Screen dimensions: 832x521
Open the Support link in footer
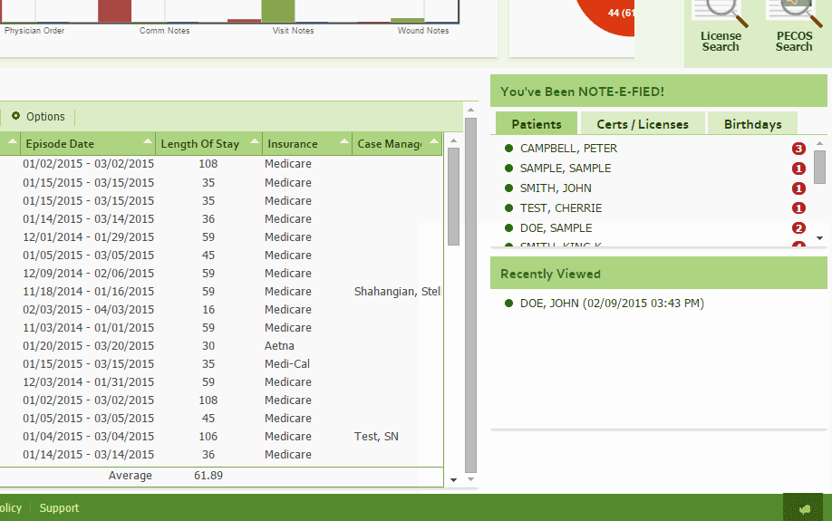coord(59,508)
